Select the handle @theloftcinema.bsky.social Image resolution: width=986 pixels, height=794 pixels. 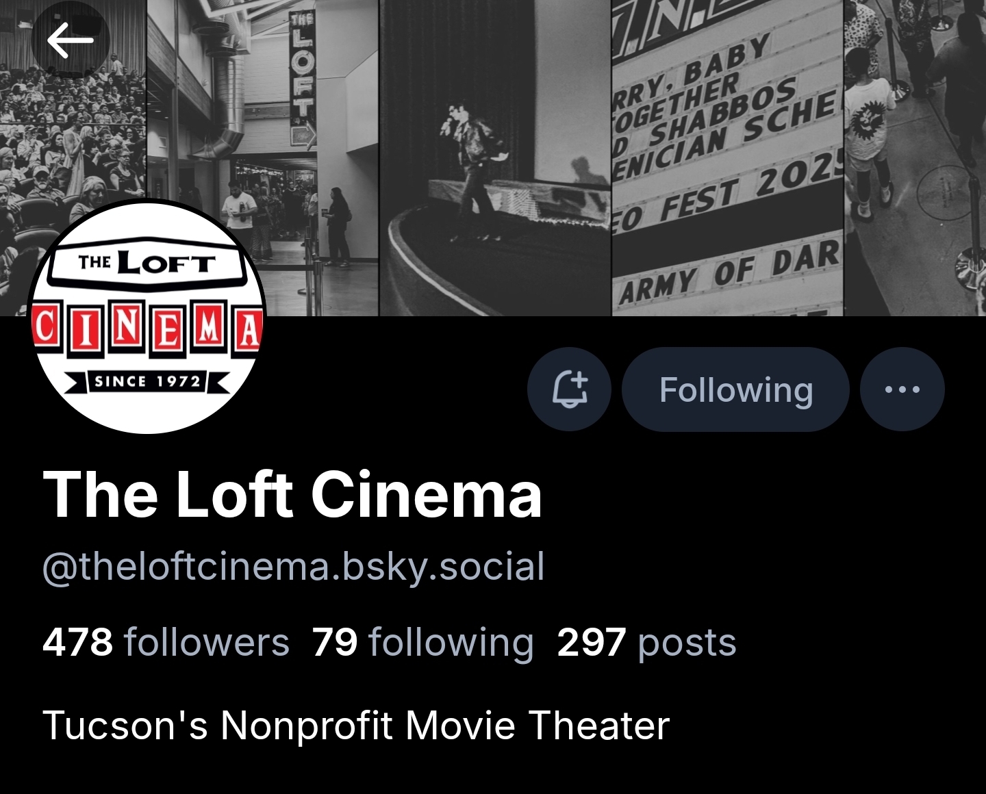[x=294, y=567]
